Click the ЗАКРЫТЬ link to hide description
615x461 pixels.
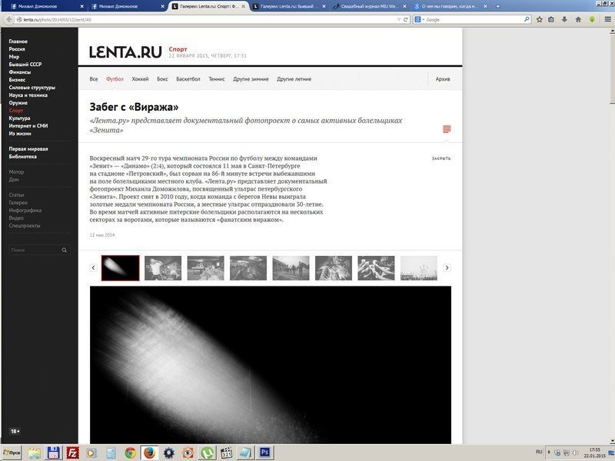pyautogui.click(x=440, y=159)
